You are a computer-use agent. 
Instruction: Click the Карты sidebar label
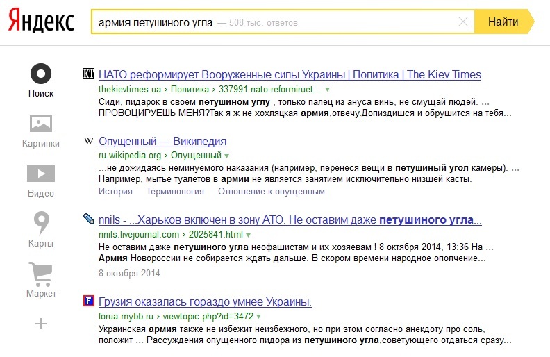click(41, 243)
